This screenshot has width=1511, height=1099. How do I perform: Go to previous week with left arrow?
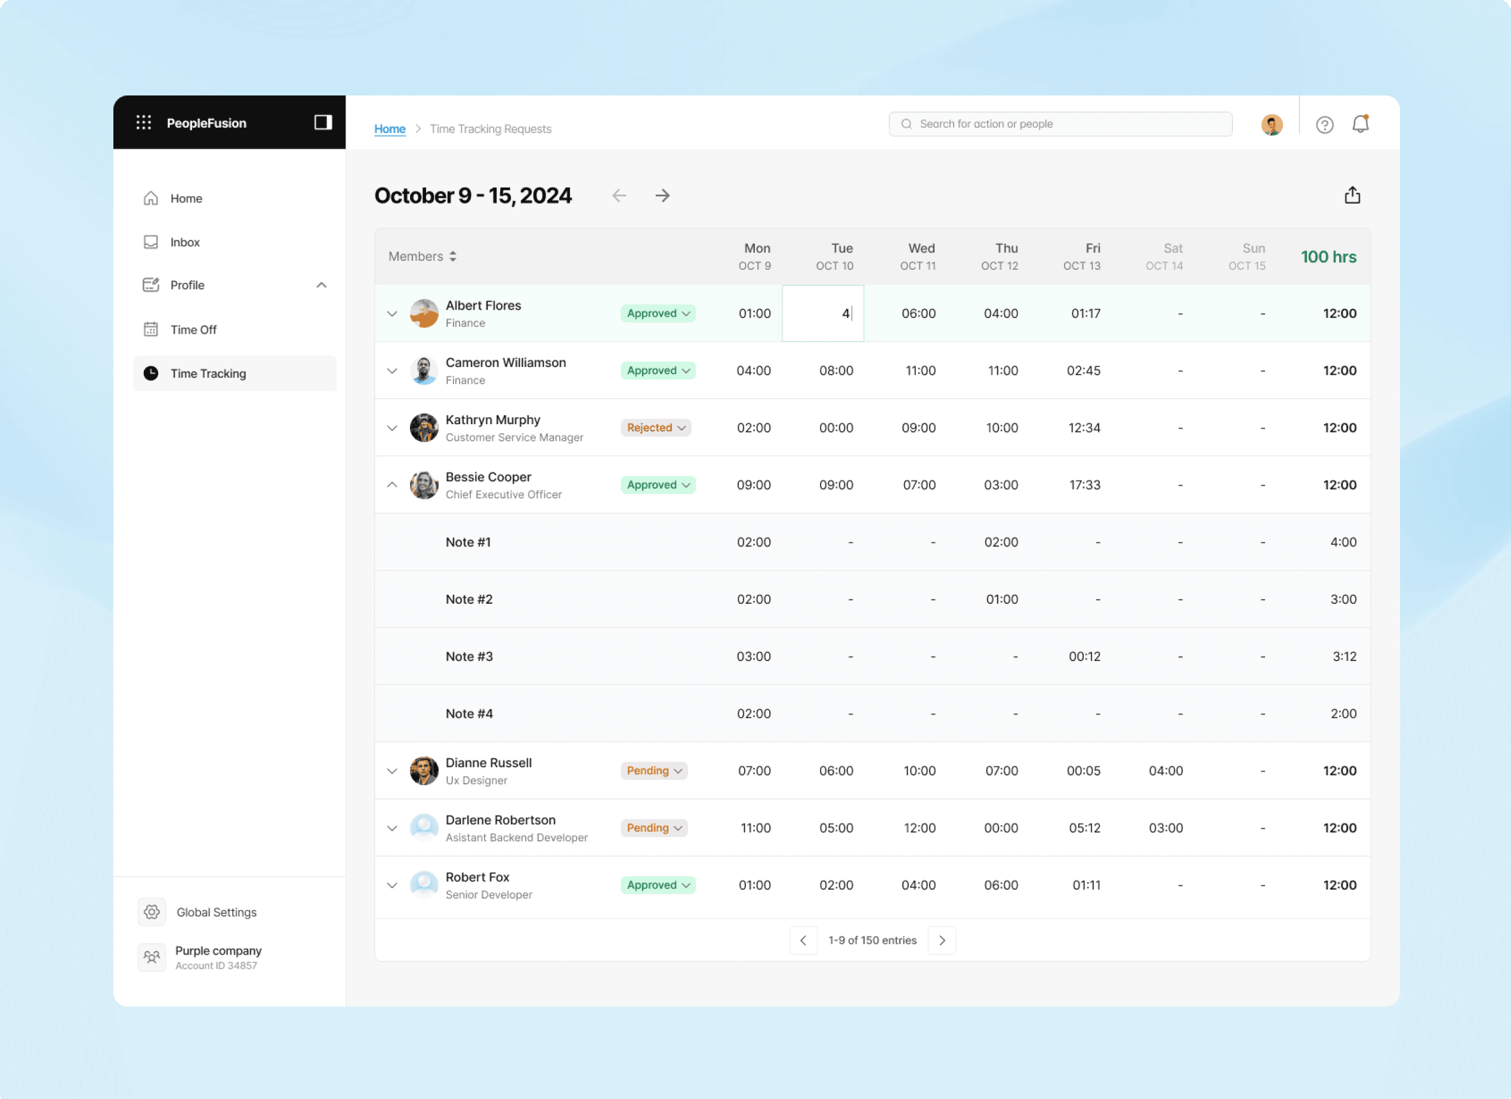(619, 196)
